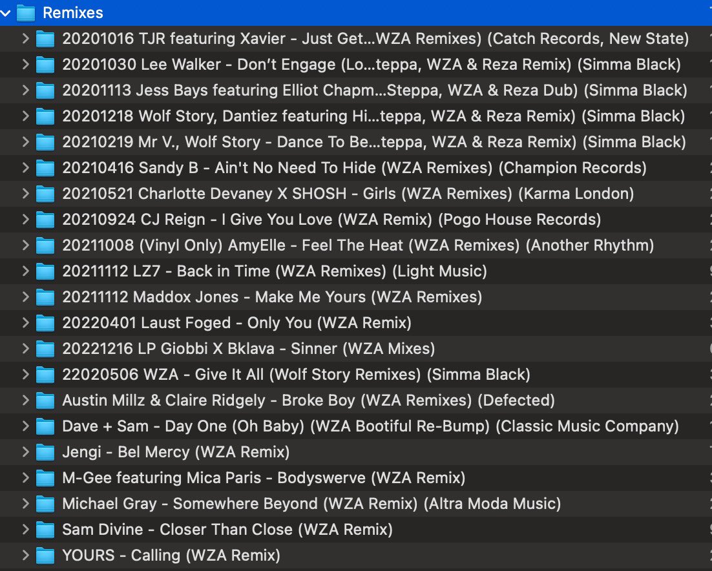Select 20201016 TJR featuring Xavier row text
This screenshot has width=712, height=571.
point(375,39)
